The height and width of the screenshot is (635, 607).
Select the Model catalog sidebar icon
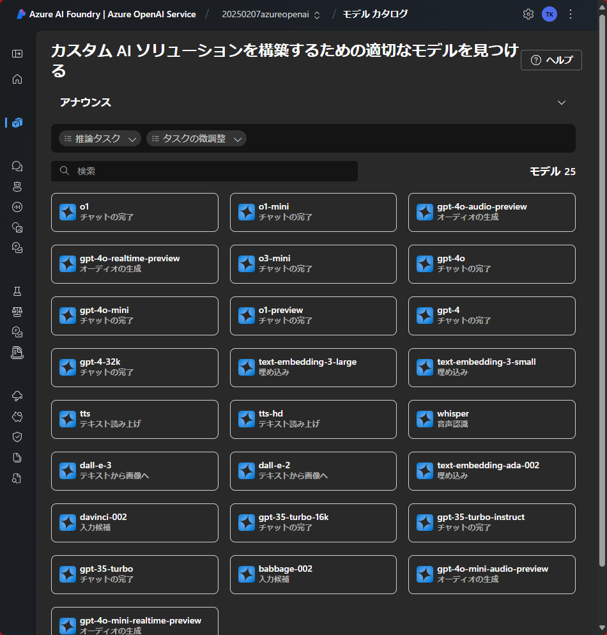(x=17, y=123)
